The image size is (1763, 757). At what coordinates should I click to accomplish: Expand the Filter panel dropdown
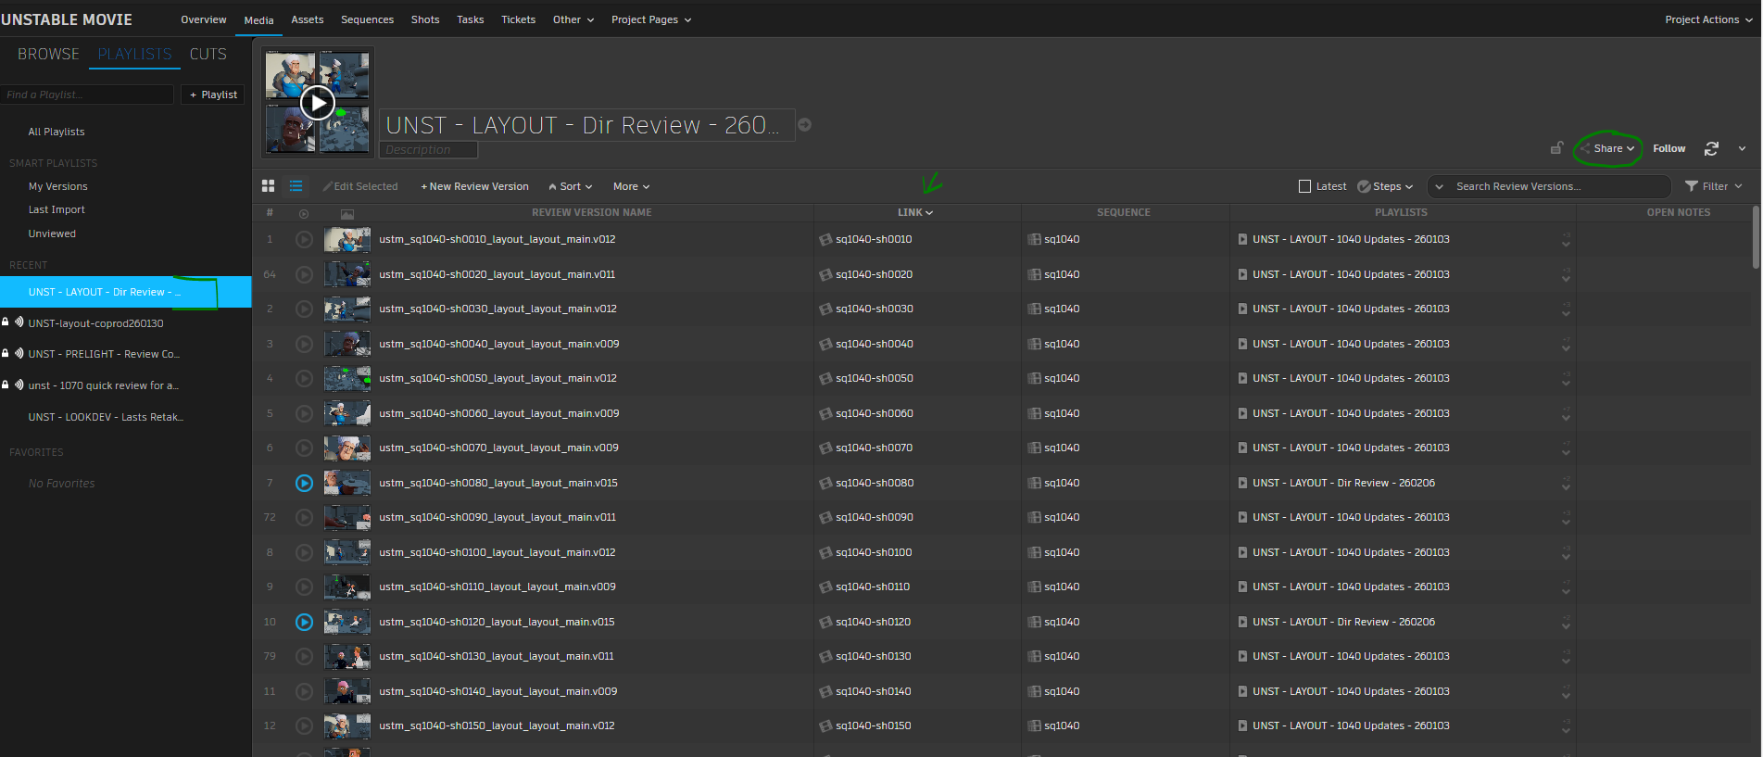(1714, 186)
